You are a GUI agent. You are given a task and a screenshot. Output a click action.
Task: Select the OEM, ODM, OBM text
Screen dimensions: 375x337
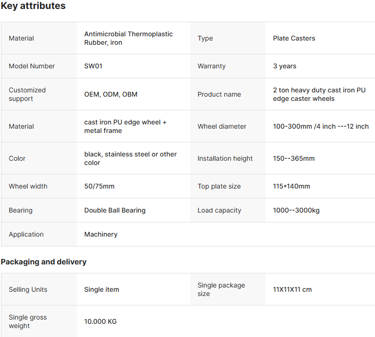[111, 94]
